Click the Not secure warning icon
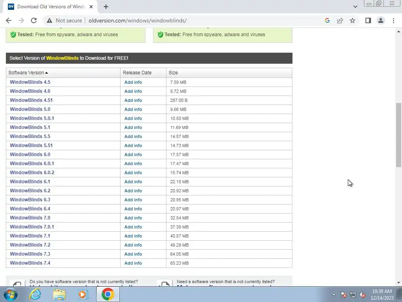This screenshot has height=302, width=402. 49,20
